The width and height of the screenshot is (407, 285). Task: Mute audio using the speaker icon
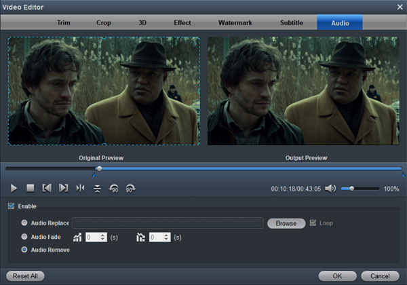click(x=330, y=189)
